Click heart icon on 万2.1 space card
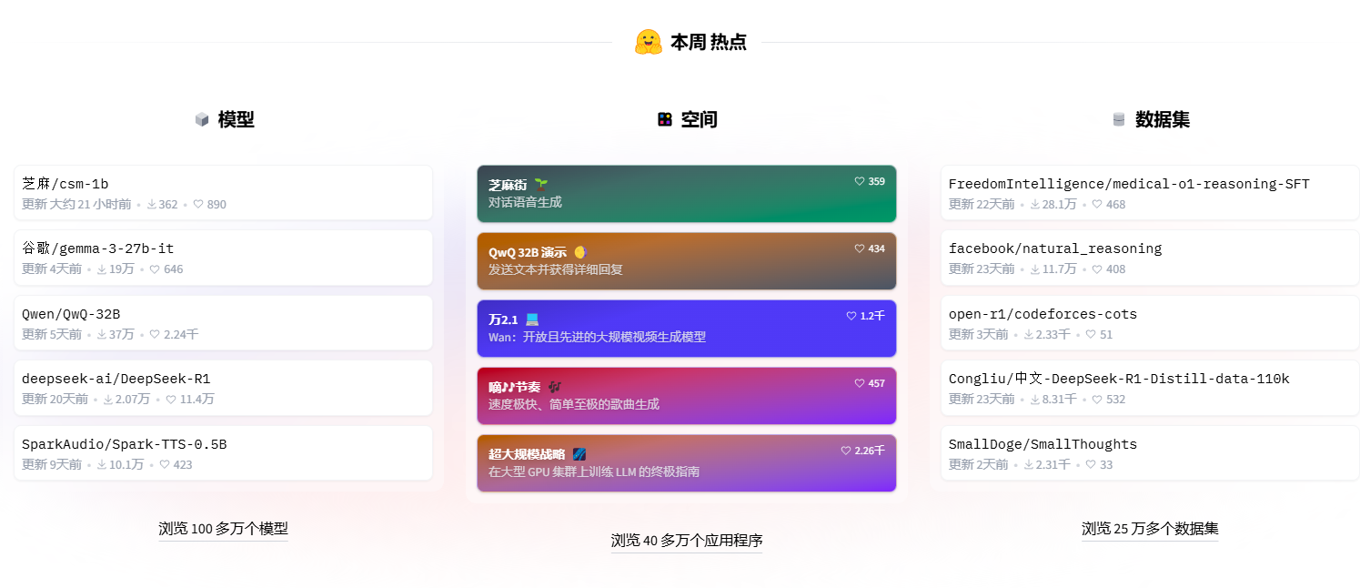Image resolution: width=1360 pixels, height=588 pixels. (851, 316)
